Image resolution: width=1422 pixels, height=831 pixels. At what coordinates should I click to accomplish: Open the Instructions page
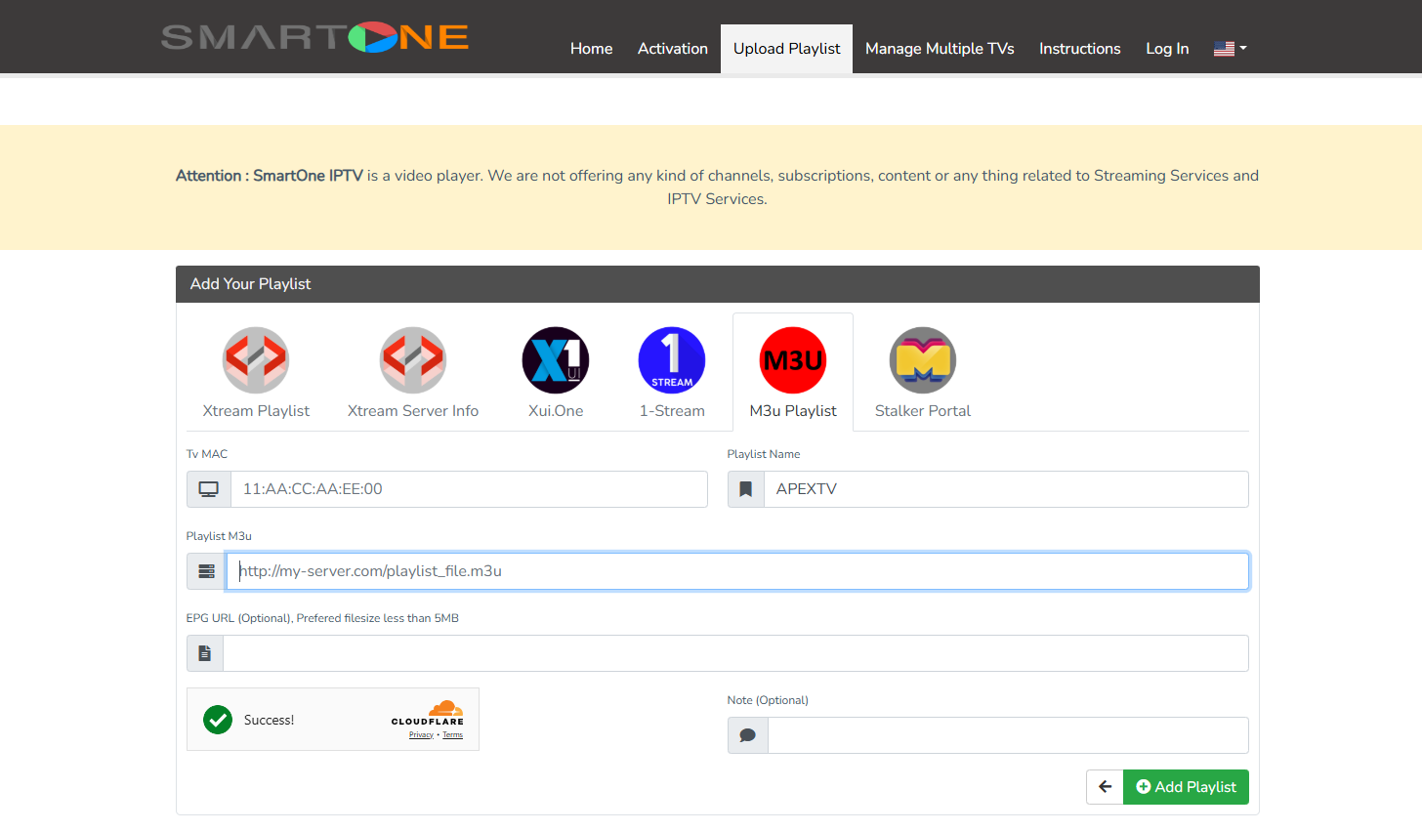(x=1079, y=49)
